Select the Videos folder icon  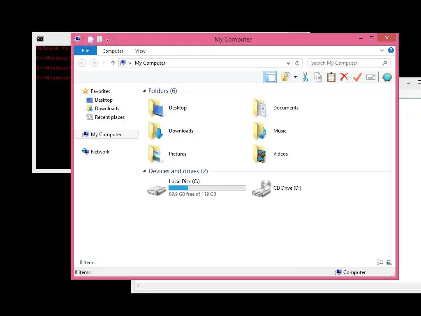pos(260,154)
